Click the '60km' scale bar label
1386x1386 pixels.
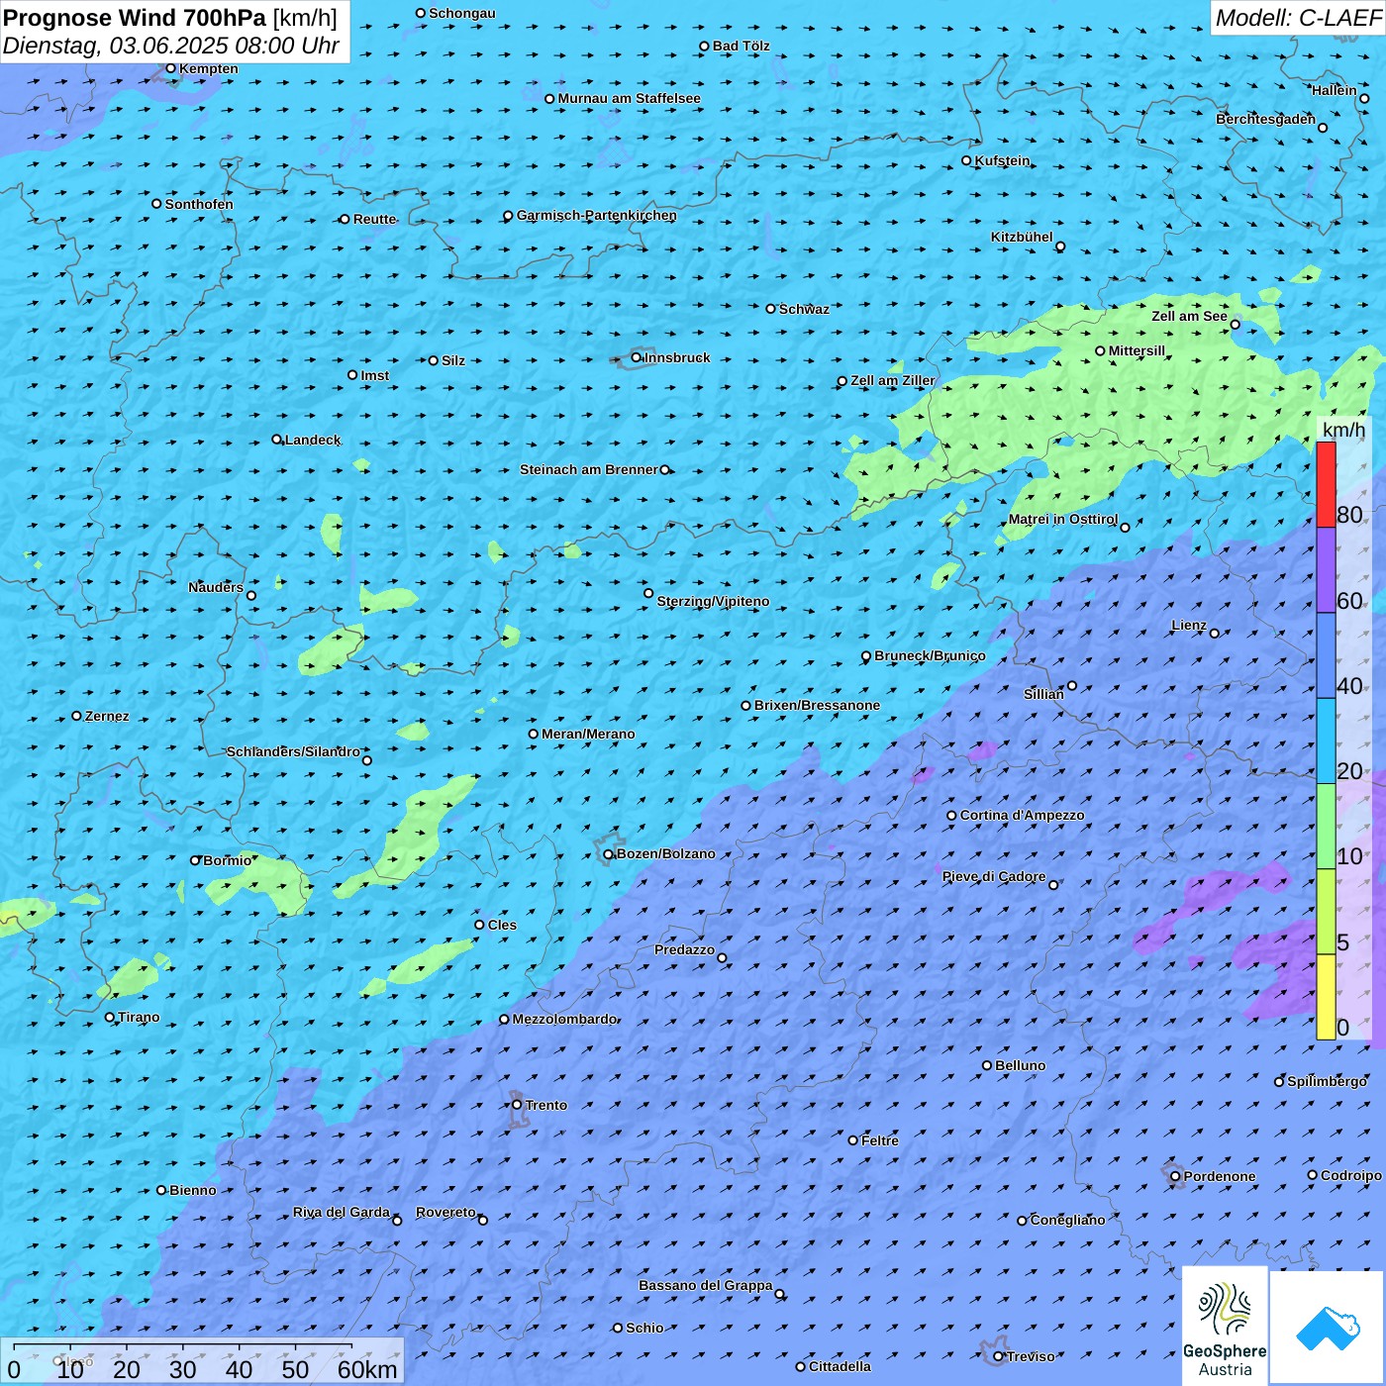(x=367, y=1369)
